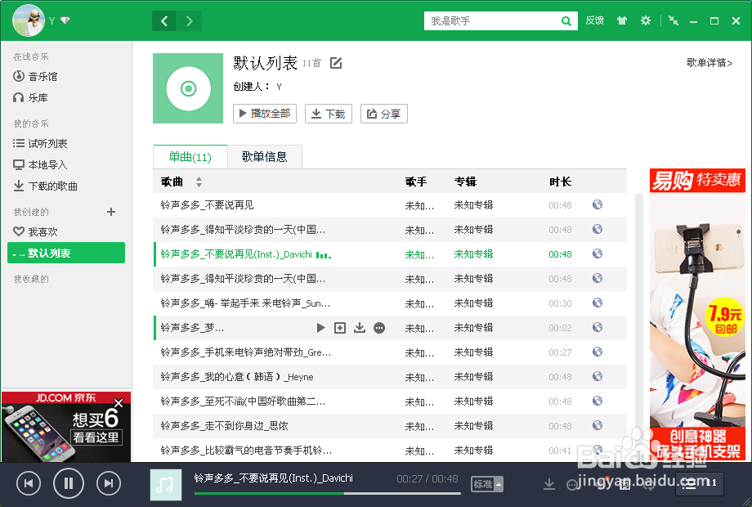Toggle the 词 desktop lyrics icon

[x=627, y=484]
